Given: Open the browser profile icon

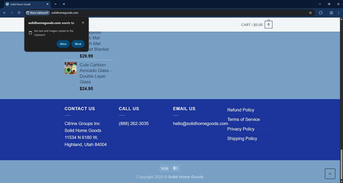Looking at the screenshot, I should point(331,13).
